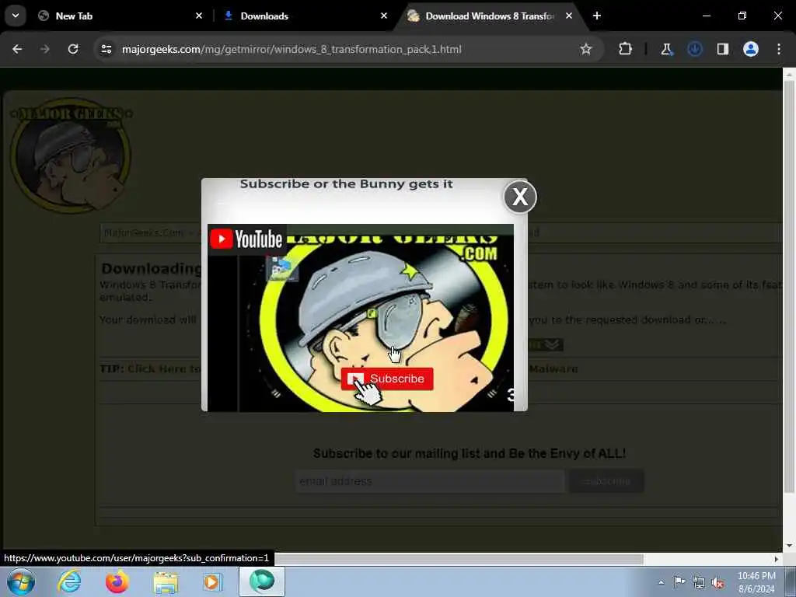This screenshot has width=796, height=597.
Task: Click the horizontal scrollbar thumb
Action: [x=459, y=560]
